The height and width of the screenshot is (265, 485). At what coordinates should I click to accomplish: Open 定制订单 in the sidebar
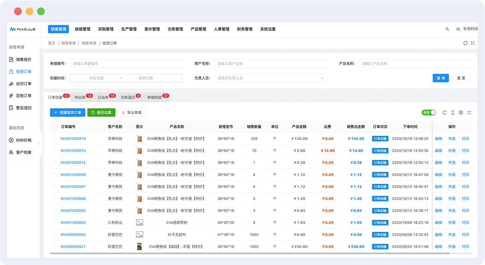20,96
